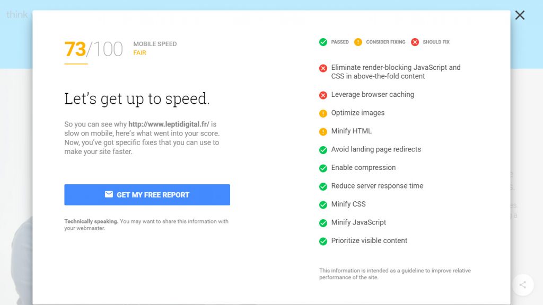This screenshot has width=543, height=305.
Task: Click green check next to "Prioritize visible content"
Action: [323, 241]
